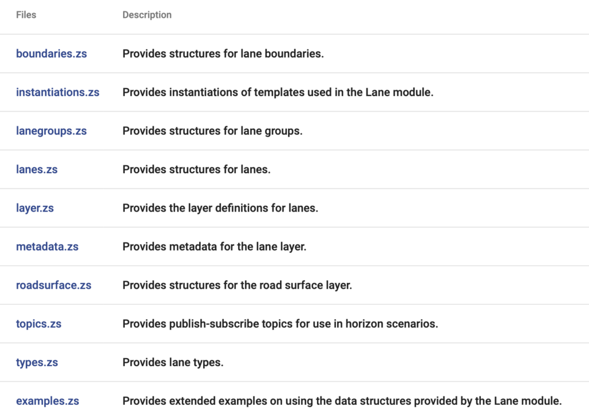
Task: Open the lanes.zs file link
Action: tap(37, 170)
